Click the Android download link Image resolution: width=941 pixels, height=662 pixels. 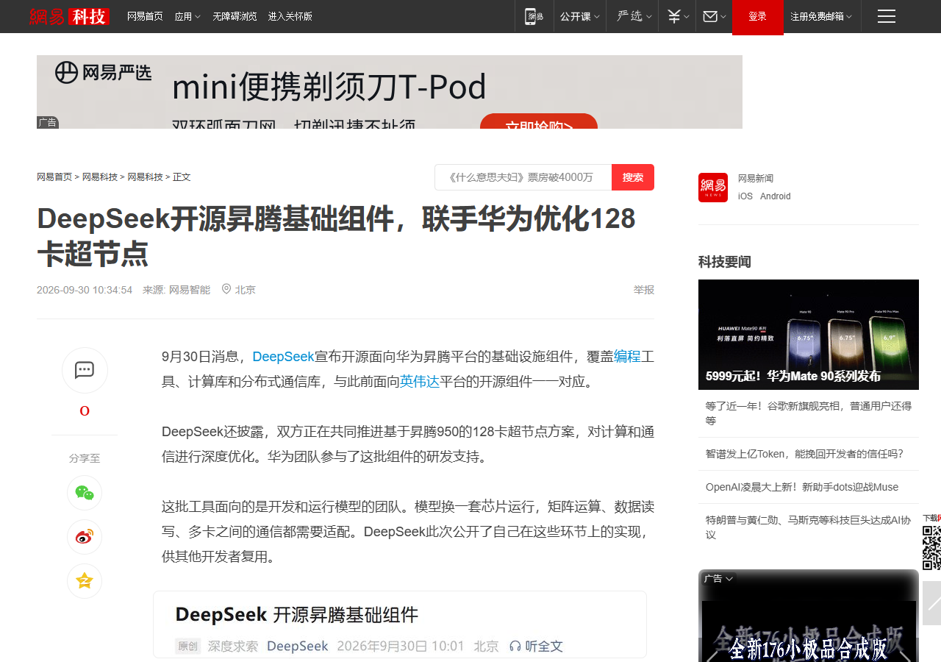coord(776,196)
